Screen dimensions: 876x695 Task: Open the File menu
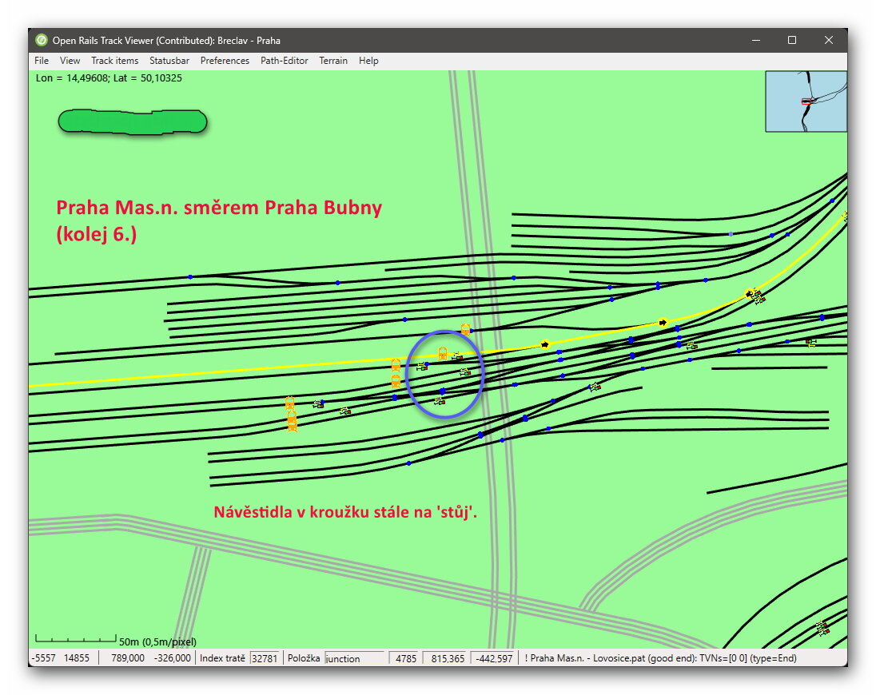[x=42, y=61]
